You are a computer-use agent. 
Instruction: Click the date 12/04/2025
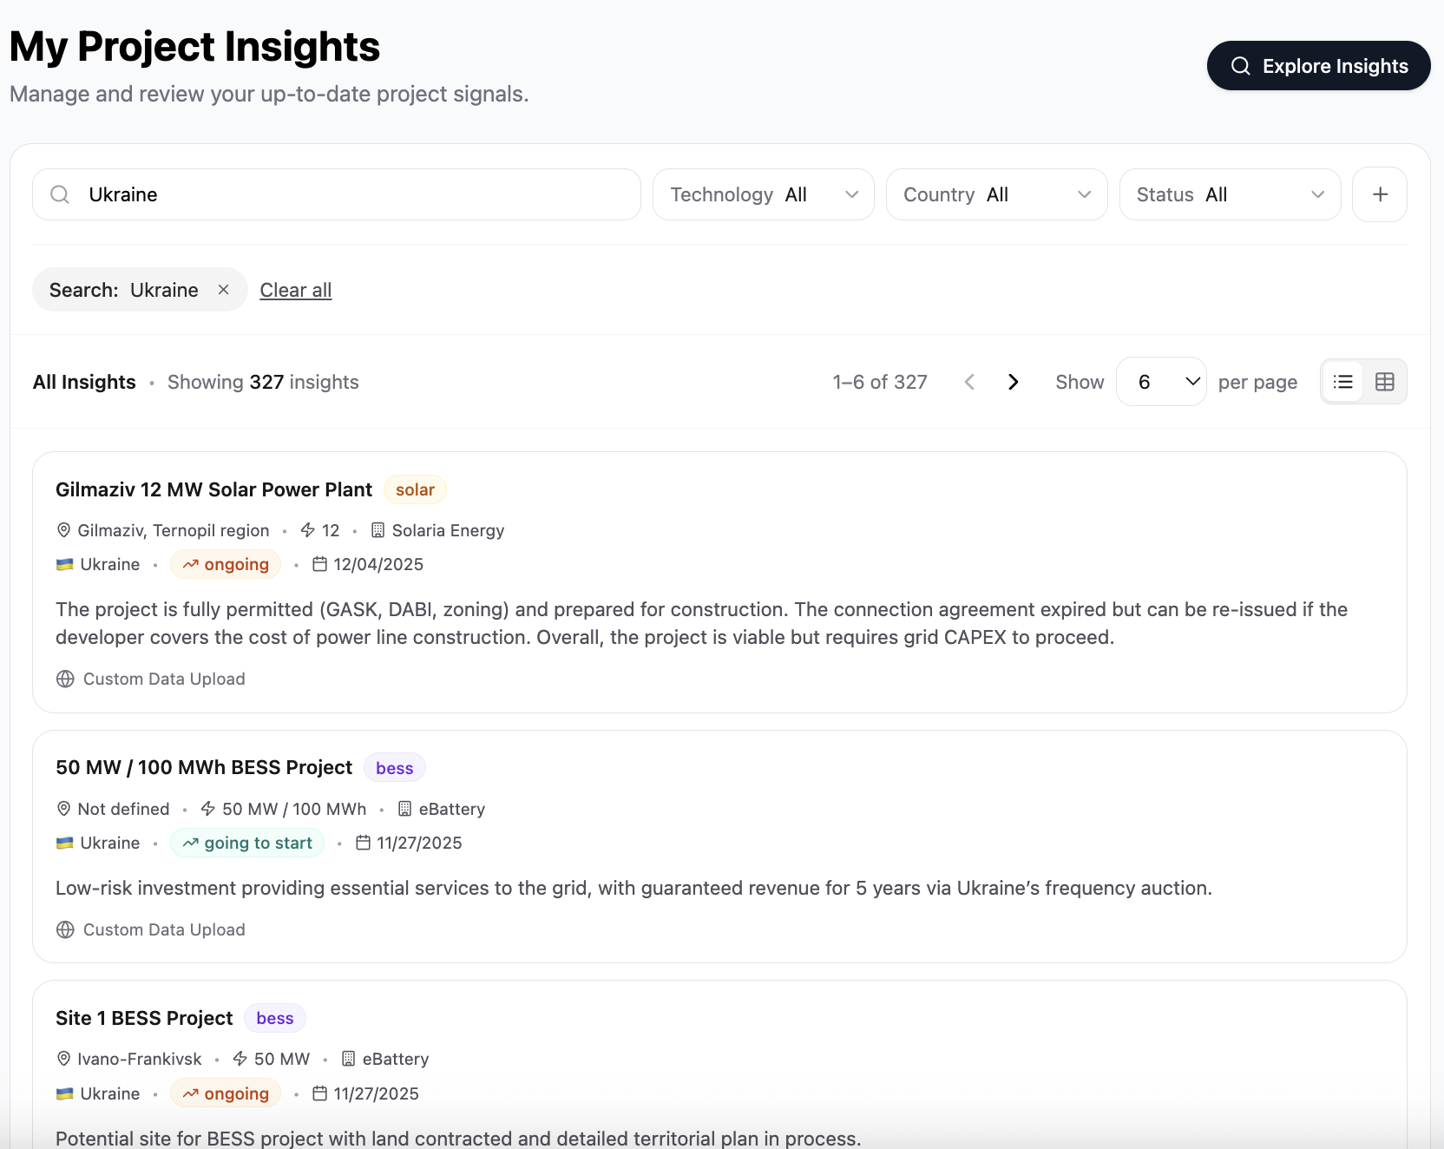click(x=378, y=564)
